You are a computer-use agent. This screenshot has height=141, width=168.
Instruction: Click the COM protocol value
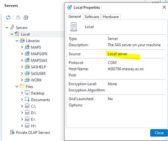pyautogui.click(x=112, y=63)
